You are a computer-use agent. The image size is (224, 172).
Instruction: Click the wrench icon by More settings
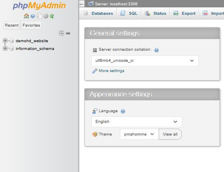coord(95,71)
